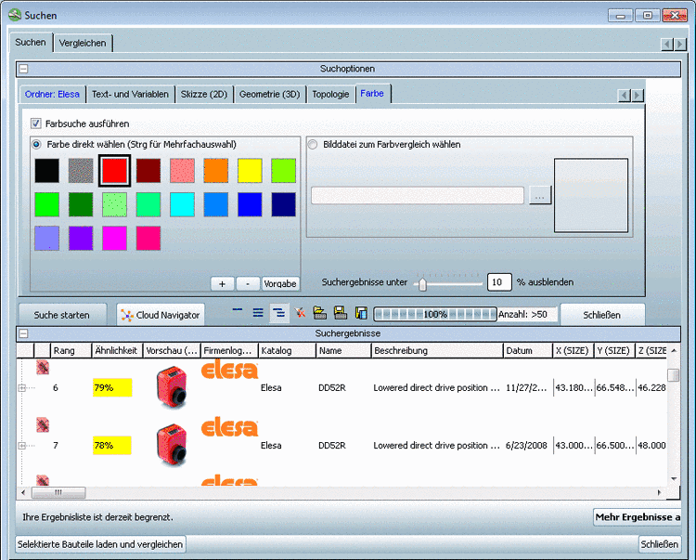This screenshot has width=696, height=560.
Task: Uncheck the 'Farbsuche ausführen' checkbox
Action: coord(36,124)
